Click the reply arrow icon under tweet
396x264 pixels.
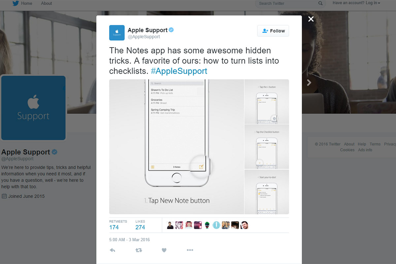(112, 250)
